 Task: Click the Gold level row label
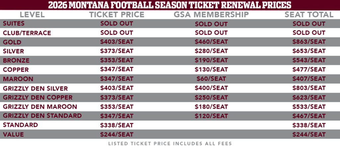(12, 42)
